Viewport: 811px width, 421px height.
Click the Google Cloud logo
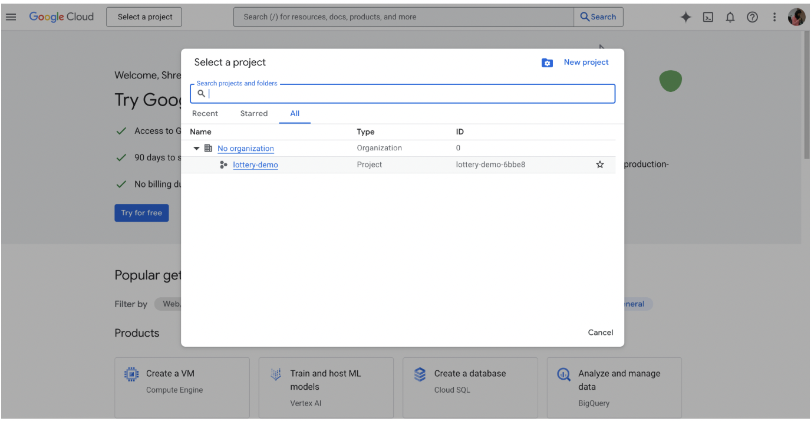[61, 17]
